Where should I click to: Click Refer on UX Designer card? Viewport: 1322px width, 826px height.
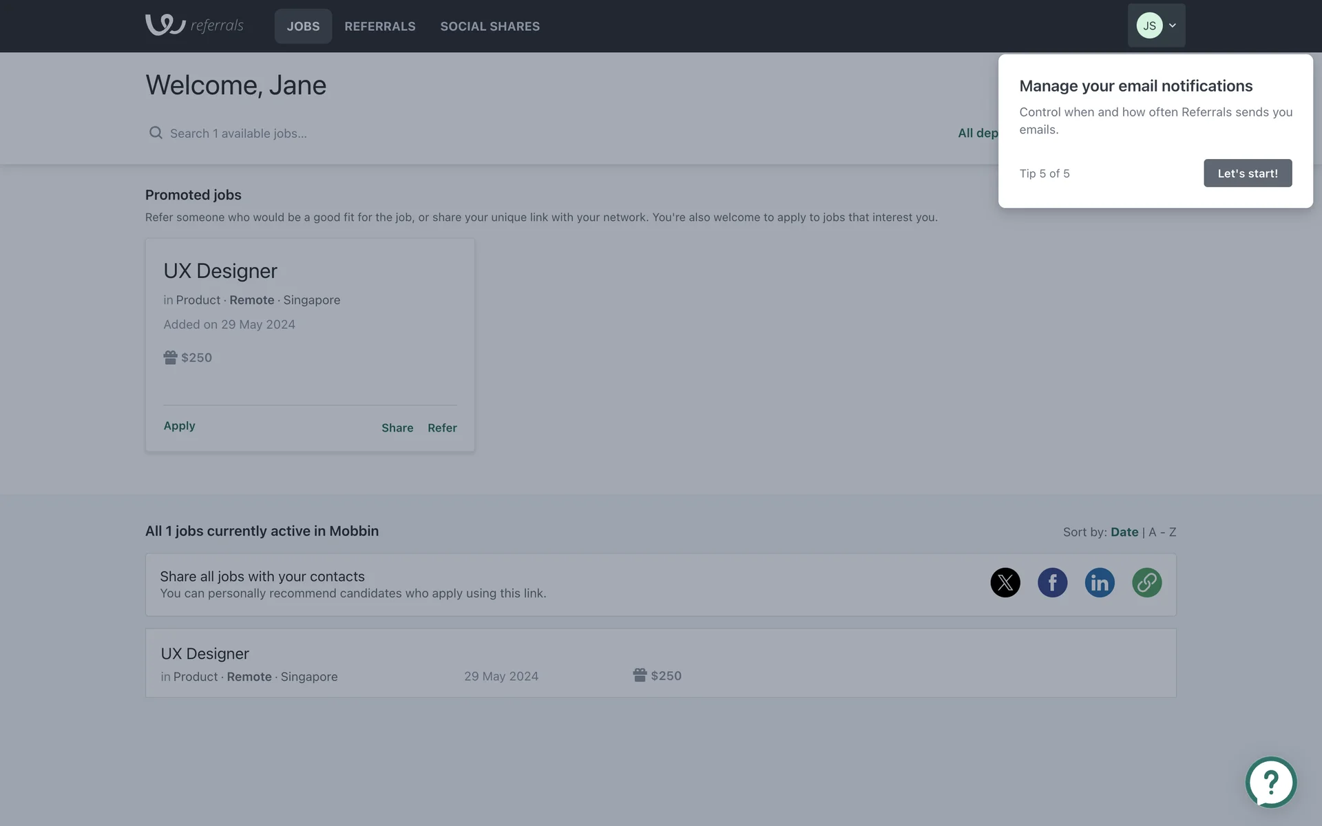441,428
